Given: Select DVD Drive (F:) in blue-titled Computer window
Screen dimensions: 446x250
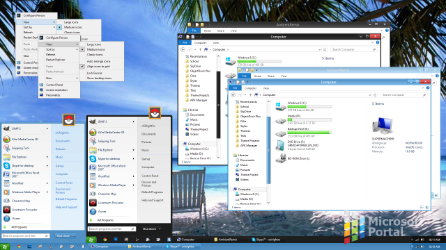Looking at the screenshot, I should pyautogui.click(x=298, y=145).
